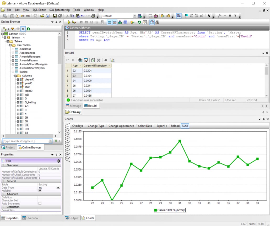The height and width of the screenshot is (226, 270).
Task: Open the Default data source dropdown
Action: [135, 16]
